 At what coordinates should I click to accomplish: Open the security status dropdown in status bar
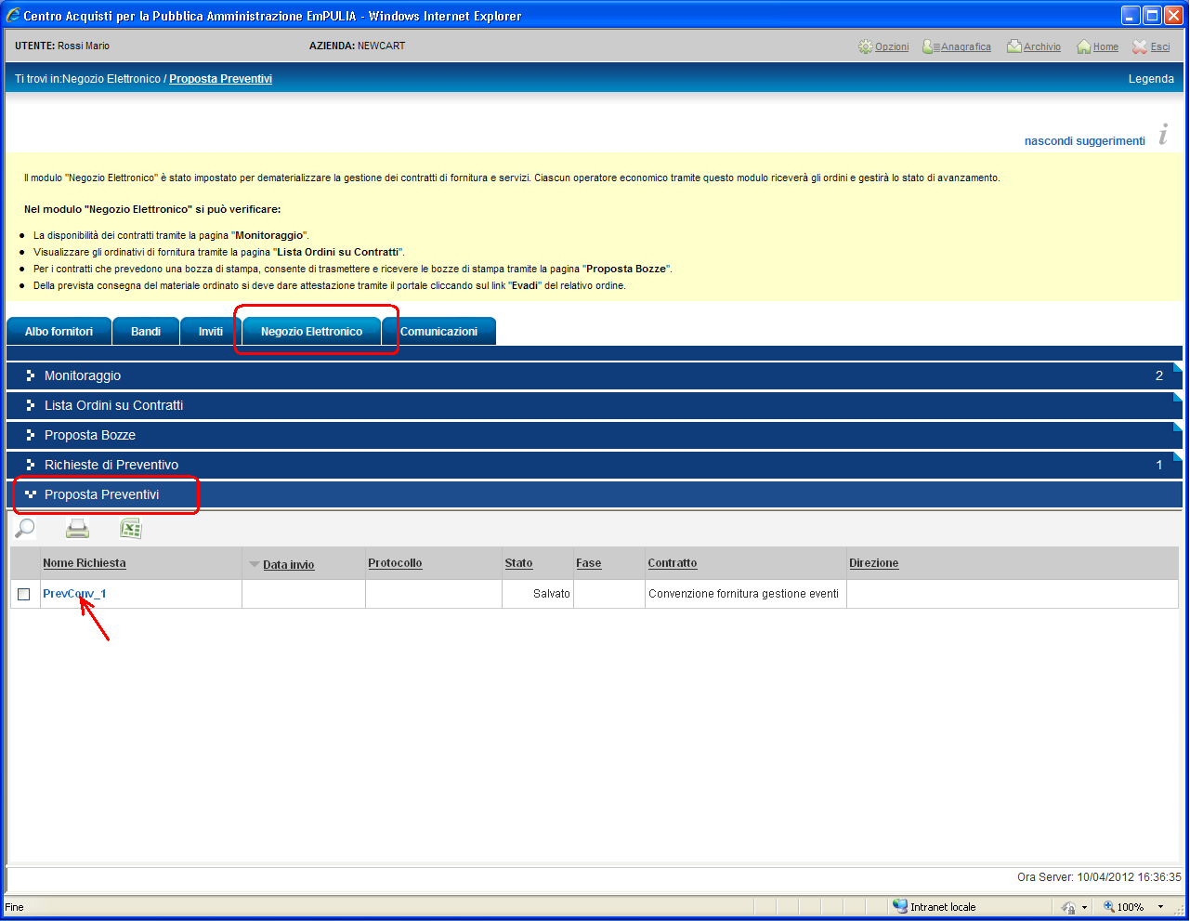coord(1084,907)
